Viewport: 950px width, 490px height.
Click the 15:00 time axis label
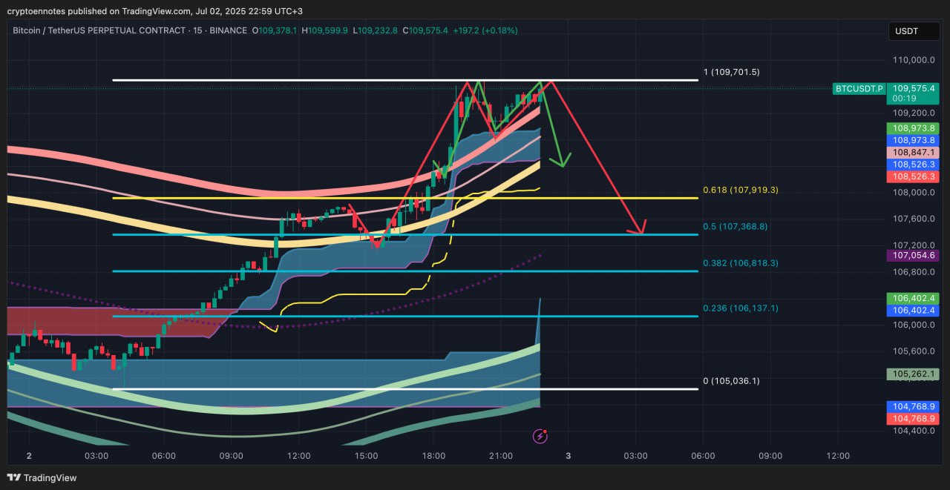[x=366, y=455]
